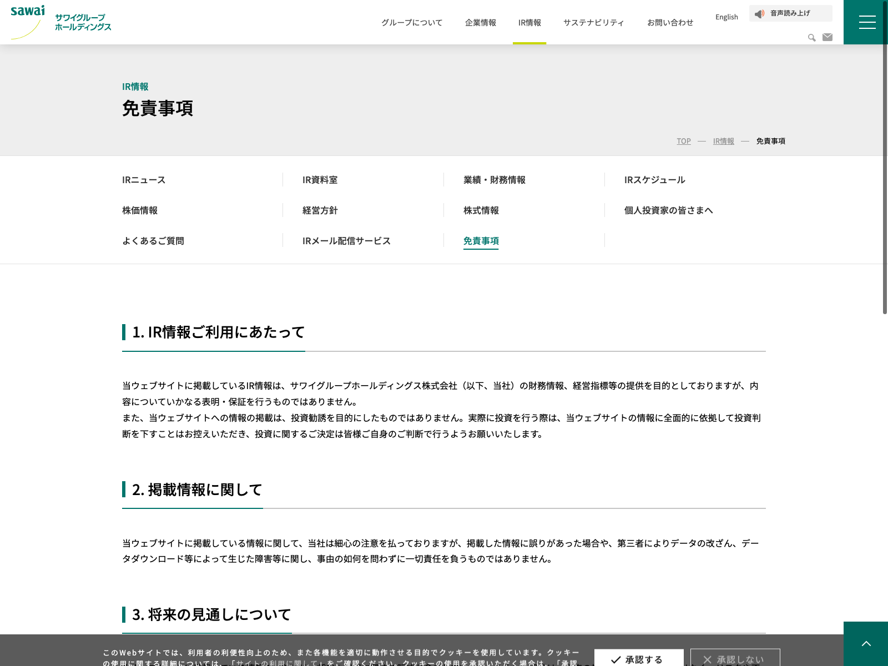Open the mail envelope icon
Image resolution: width=888 pixels, height=666 pixels.
[828, 37]
